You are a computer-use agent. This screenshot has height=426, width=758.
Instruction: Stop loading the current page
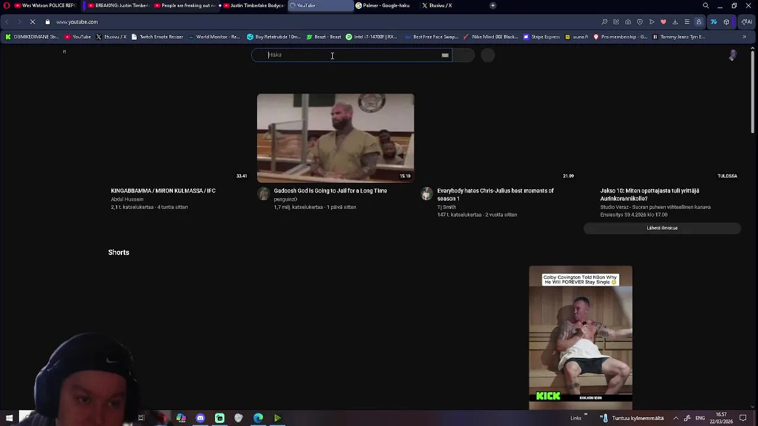tap(33, 22)
